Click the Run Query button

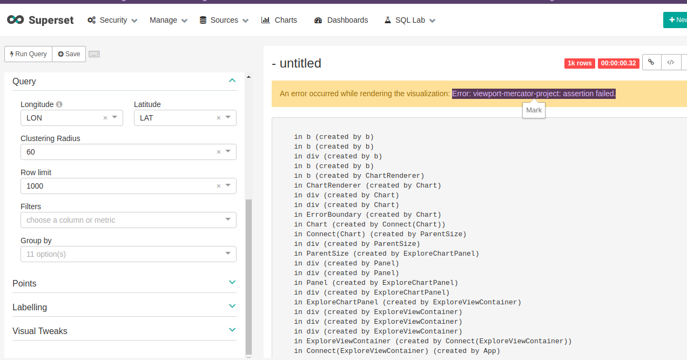28,54
